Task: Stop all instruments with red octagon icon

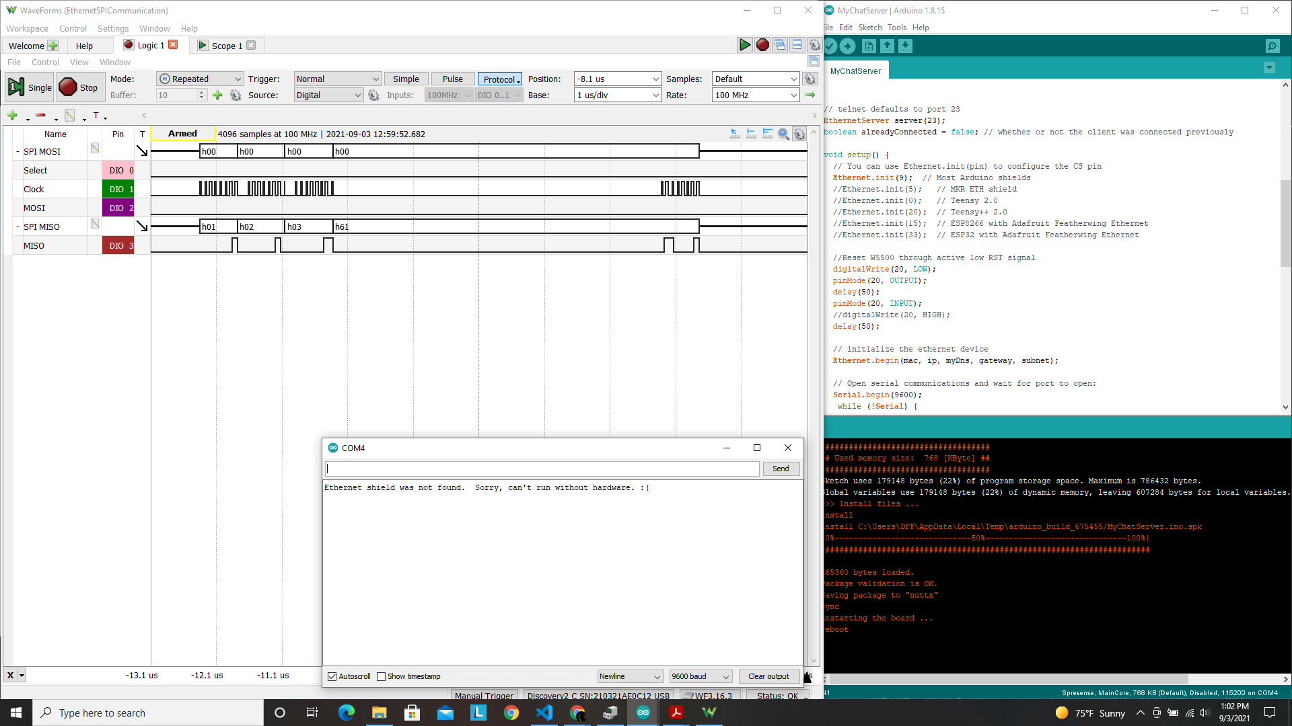Action: click(762, 45)
